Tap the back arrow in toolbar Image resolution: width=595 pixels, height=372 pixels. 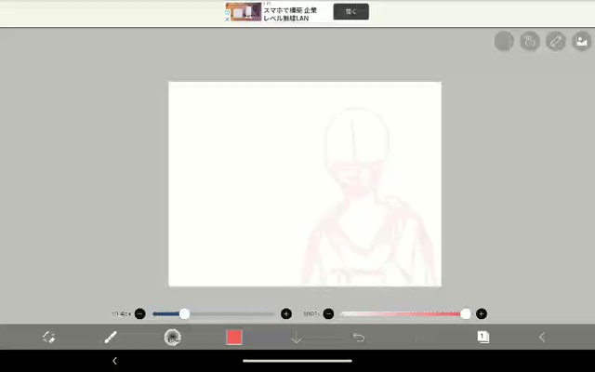pyautogui.click(x=542, y=337)
